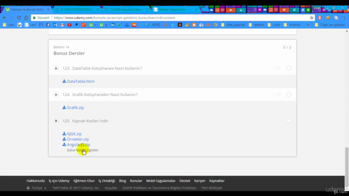This screenshot has width=349, height=196.
Task: Reload the page with the refresh icon
Action: (x=19, y=18)
